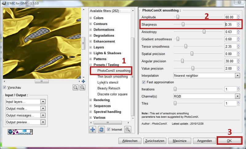Click the Sharpness value field 0.35
This screenshot has height=149, width=246.
[230, 25]
